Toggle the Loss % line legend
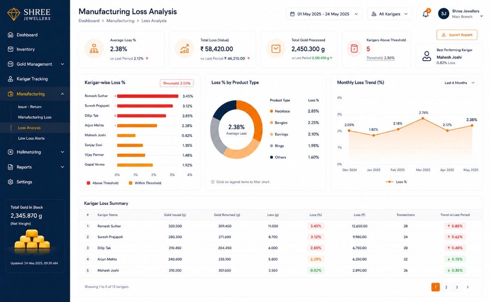Viewport: 490px width, 302px height. (x=396, y=182)
